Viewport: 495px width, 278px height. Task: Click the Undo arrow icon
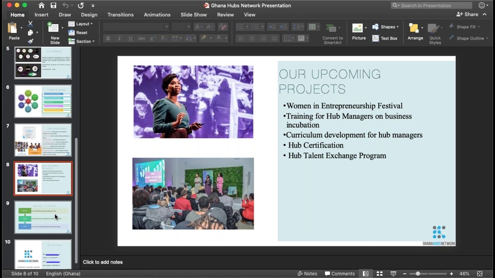tap(65, 5)
